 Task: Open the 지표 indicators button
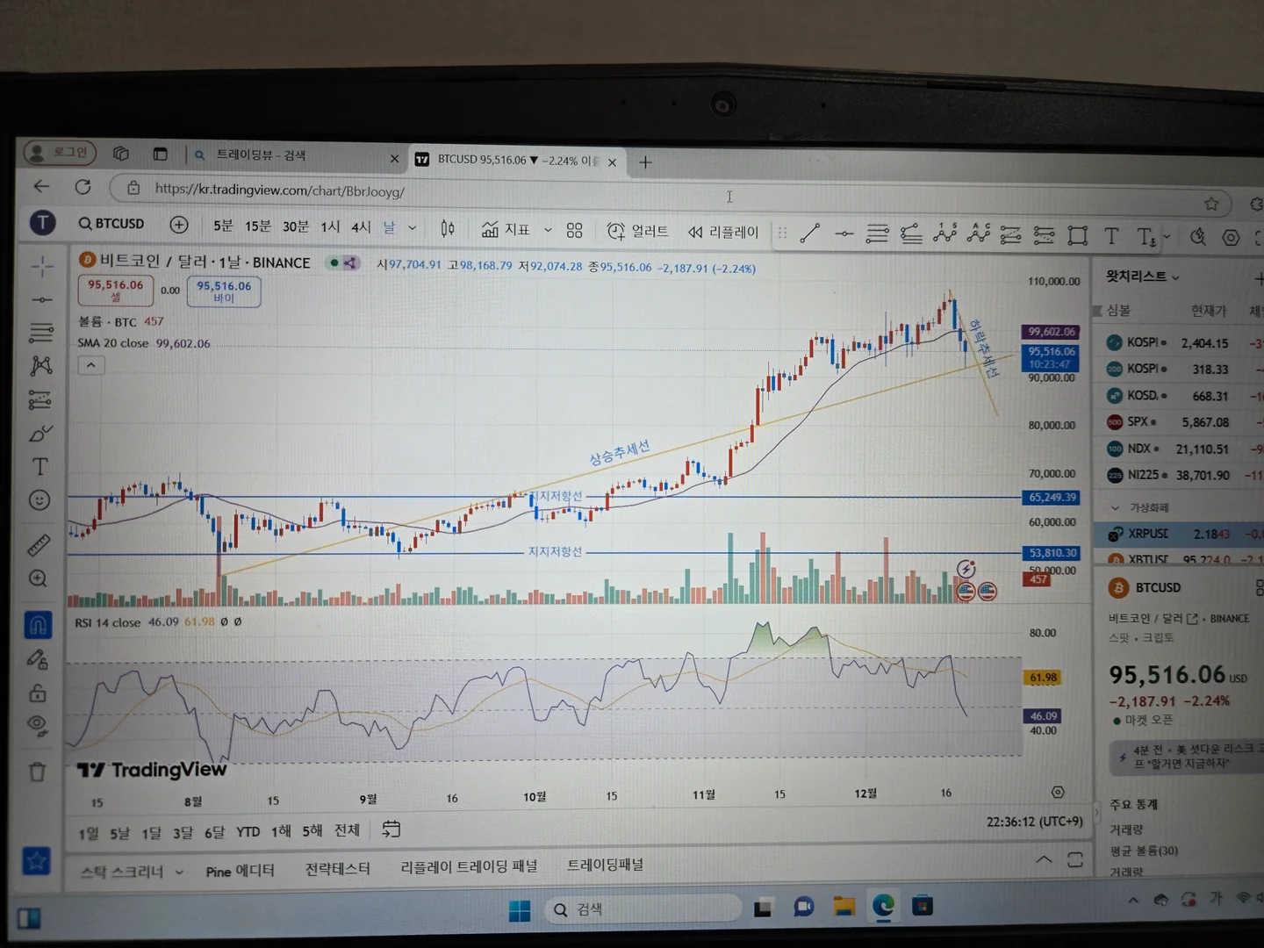pos(506,230)
